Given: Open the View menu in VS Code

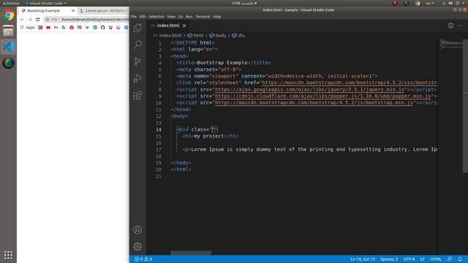Looking at the screenshot, I should click(x=171, y=17).
